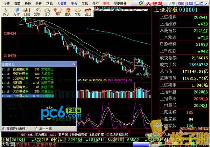Click the 上指最高 value 203910

(201, 99)
